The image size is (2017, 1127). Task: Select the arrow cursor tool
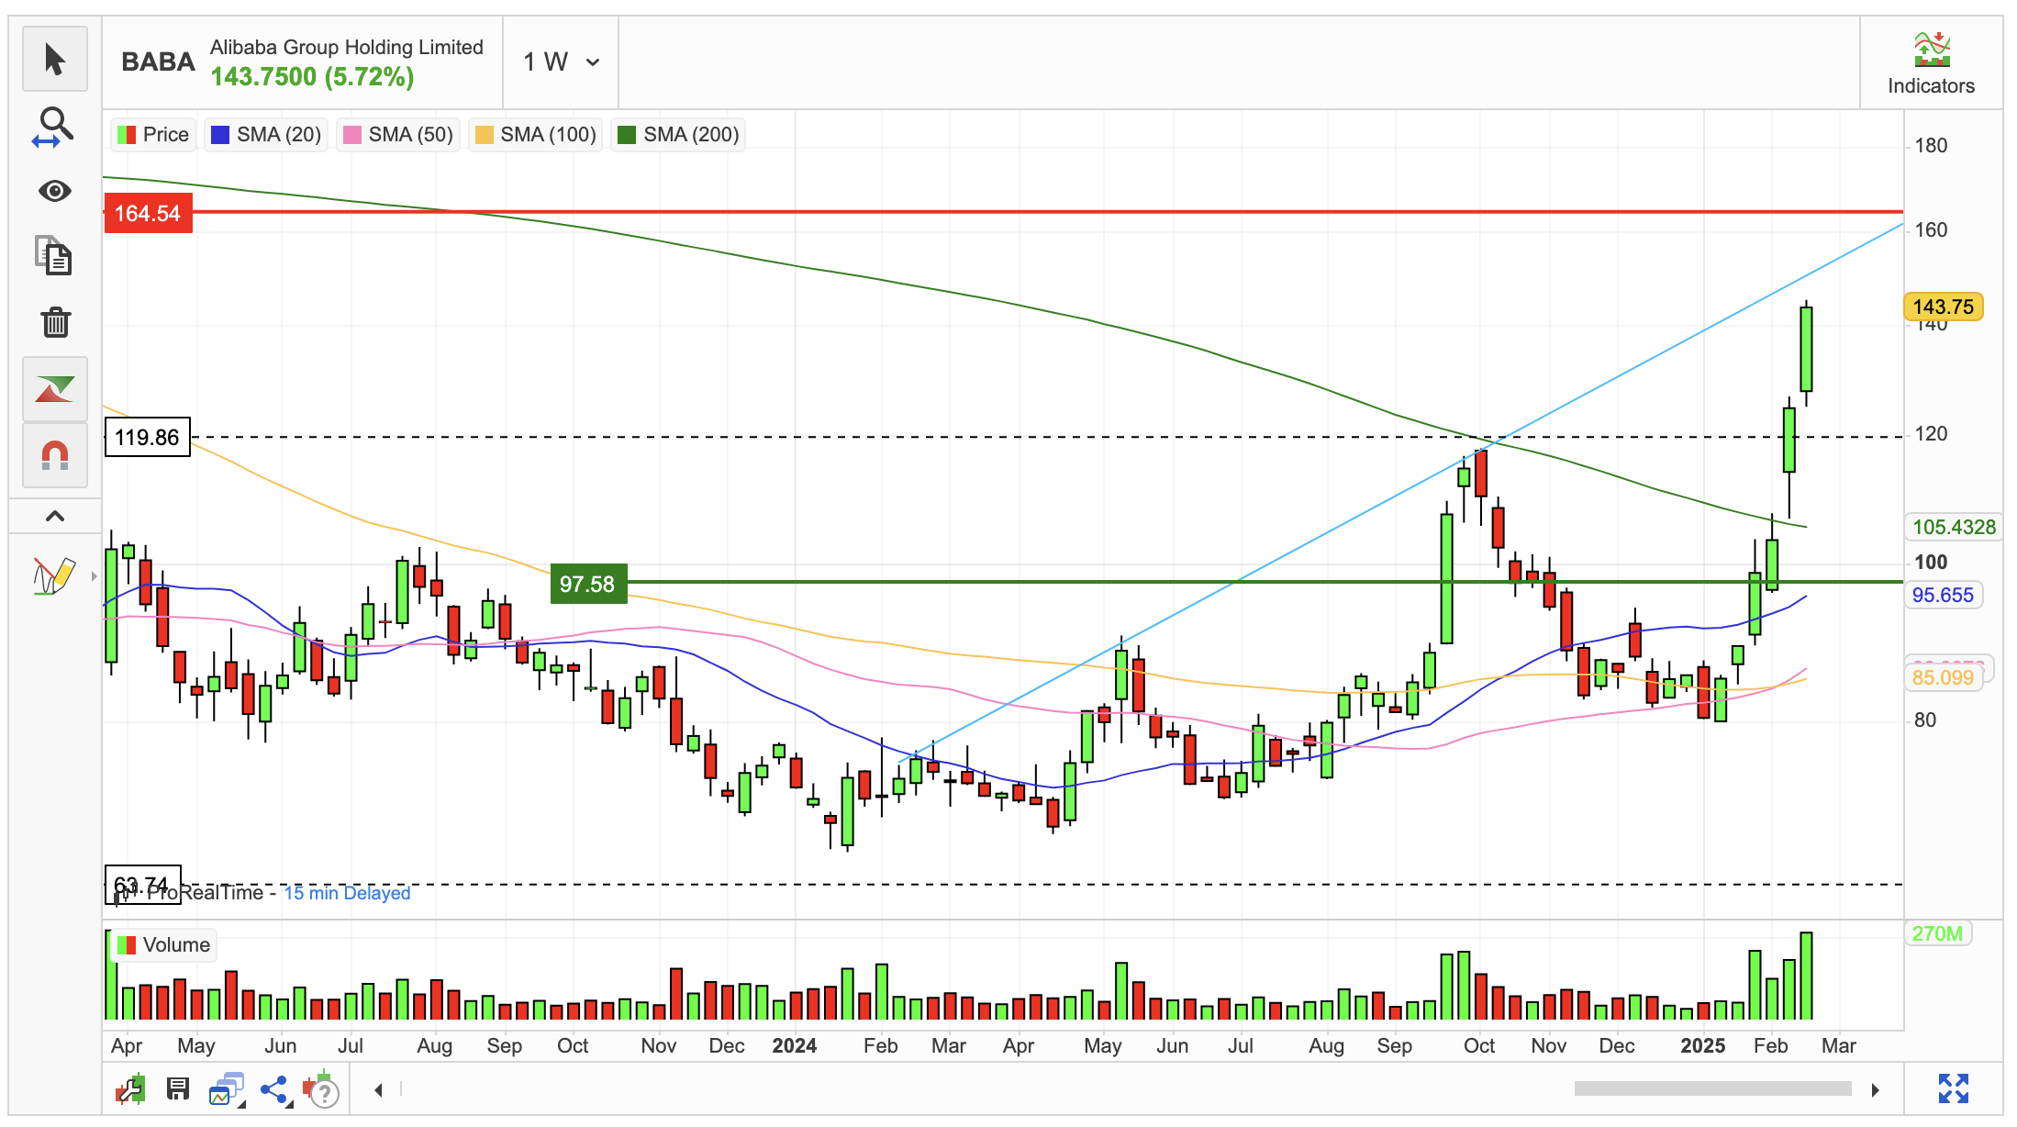pos(54,60)
